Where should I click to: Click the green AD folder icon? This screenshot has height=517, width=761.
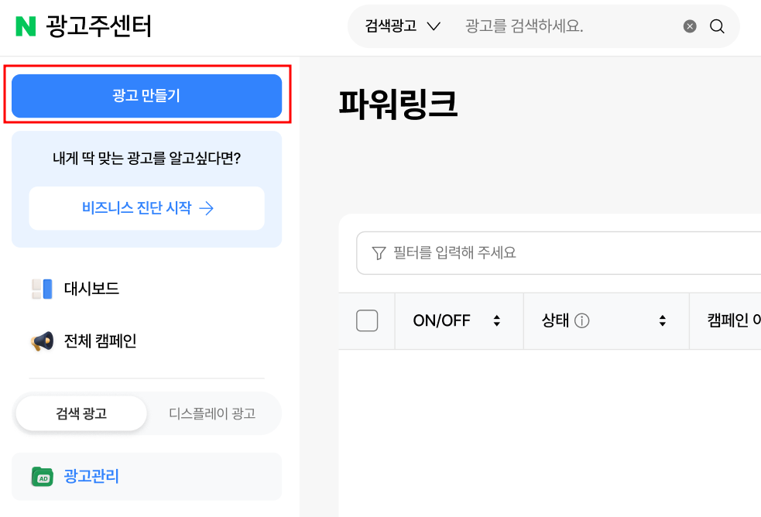point(43,477)
